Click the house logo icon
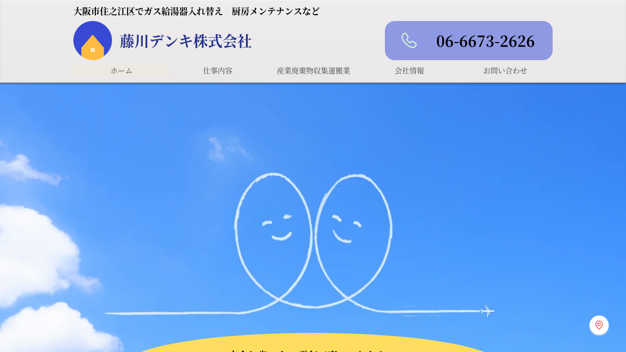 92,41
